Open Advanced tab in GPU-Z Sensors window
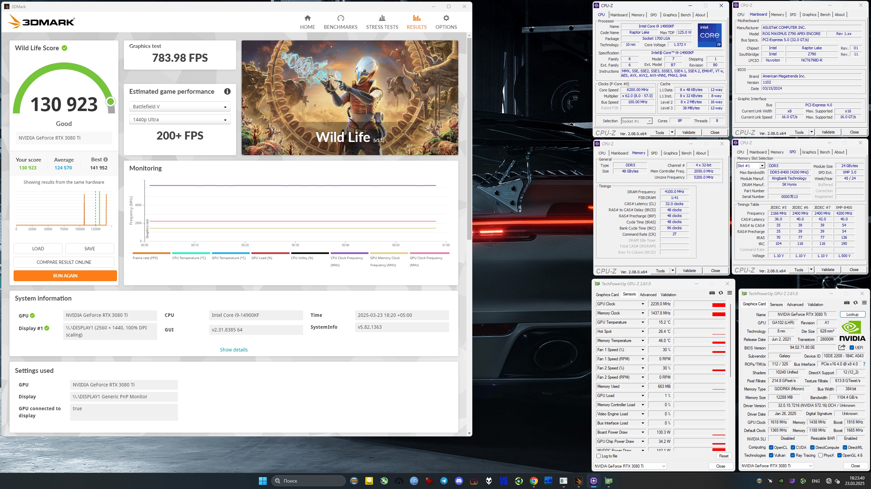Image resolution: width=871 pixels, height=489 pixels. 648,295
